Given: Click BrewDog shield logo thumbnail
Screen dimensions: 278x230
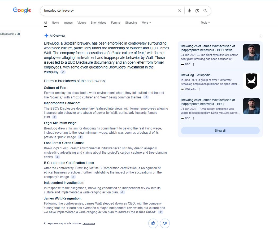Looking at the screenshot, I should coord(251,81).
